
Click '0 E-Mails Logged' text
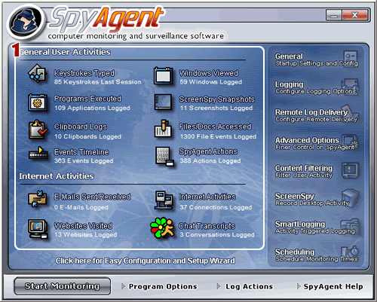pos(81,207)
